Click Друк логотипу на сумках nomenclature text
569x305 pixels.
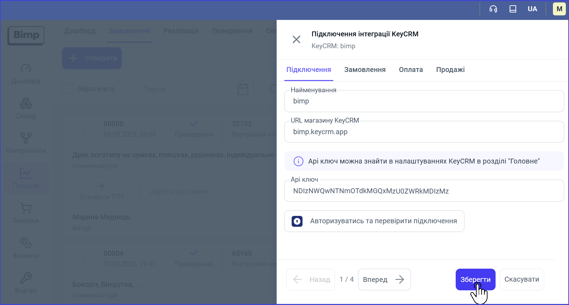[x=174, y=155]
